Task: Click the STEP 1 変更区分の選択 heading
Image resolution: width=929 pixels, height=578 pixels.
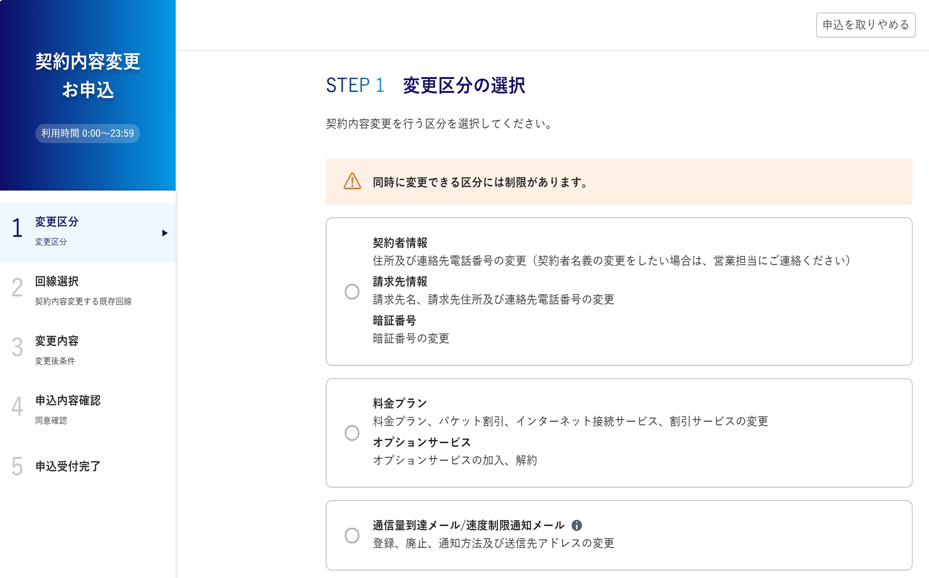Action: 425,85
